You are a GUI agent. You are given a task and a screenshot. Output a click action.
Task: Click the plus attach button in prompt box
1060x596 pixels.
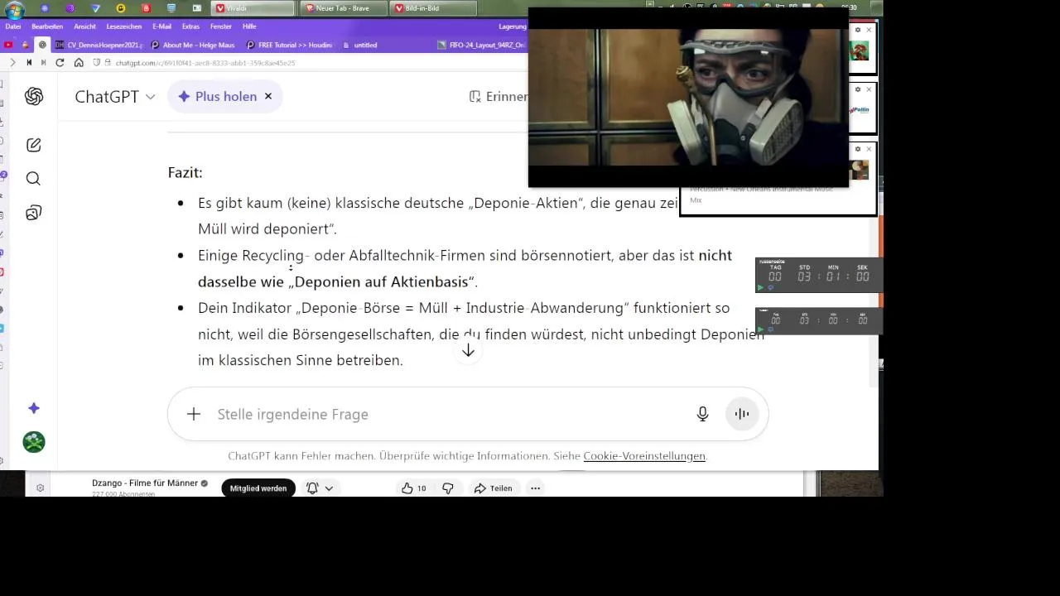(x=193, y=414)
